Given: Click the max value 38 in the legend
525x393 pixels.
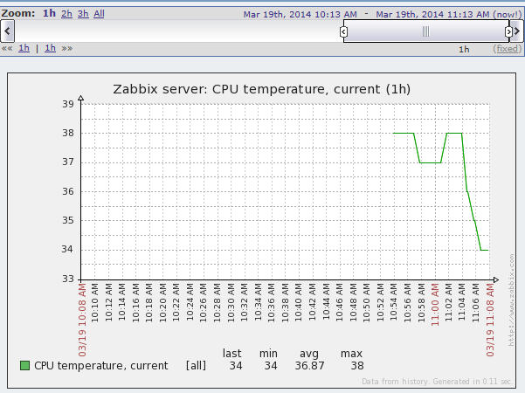Looking at the screenshot, I should [357, 366].
